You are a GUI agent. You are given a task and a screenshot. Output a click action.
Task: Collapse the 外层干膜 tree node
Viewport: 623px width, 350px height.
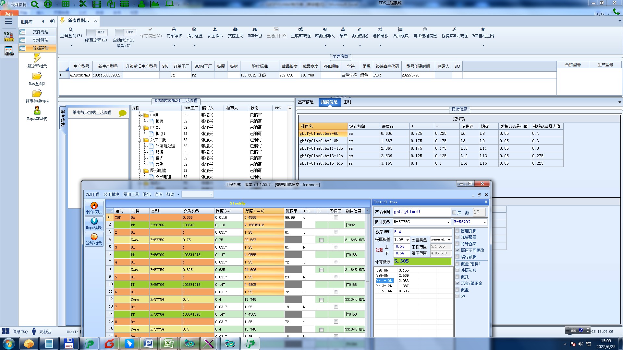click(x=140, y=140)
